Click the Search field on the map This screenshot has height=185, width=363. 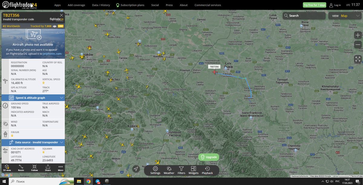pyautogui.click(x=304, y=16)
